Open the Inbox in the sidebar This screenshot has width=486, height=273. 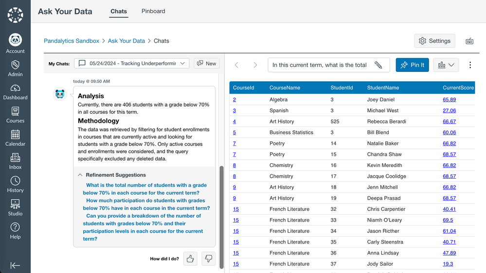[x=15, y=161]
